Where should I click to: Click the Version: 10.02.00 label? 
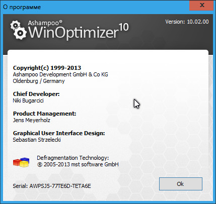[x=187, y=22]
